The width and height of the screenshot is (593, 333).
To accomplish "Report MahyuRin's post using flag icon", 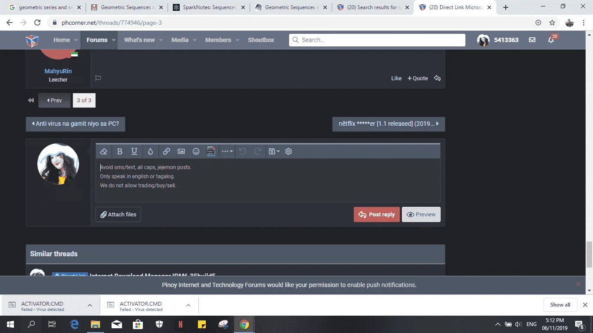I will coord(98,78).
